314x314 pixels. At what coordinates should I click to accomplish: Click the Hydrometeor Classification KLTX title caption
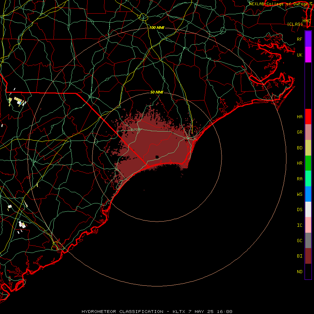(157, 312)
